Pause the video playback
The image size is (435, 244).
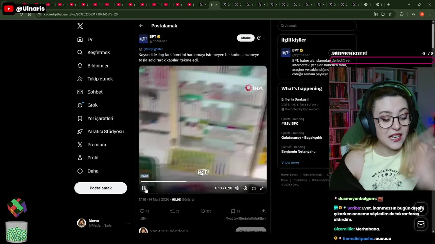pos(144,188)
